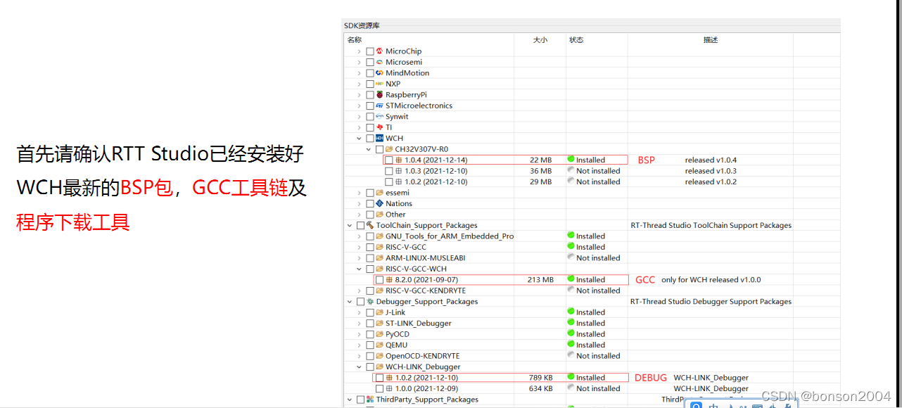Tick the MicroChip checkbox

[x=370, y=51]
